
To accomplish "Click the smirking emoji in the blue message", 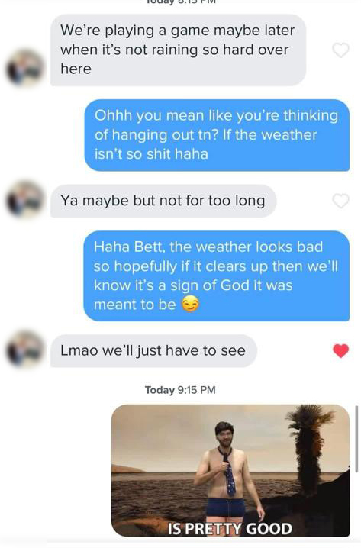I will click(190, 304).
